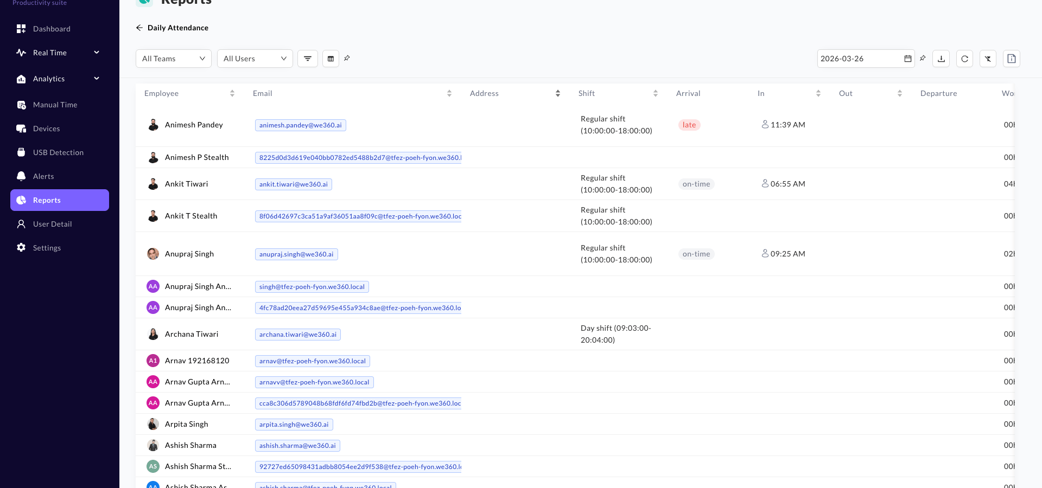Sort table by Address column arrows

[x=558, y=93]
